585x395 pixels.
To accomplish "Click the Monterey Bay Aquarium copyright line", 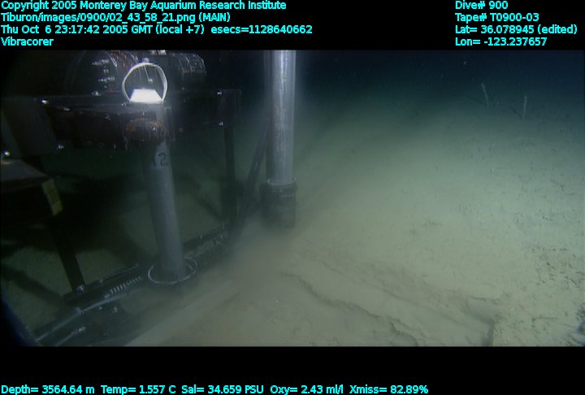I will 144,6.
